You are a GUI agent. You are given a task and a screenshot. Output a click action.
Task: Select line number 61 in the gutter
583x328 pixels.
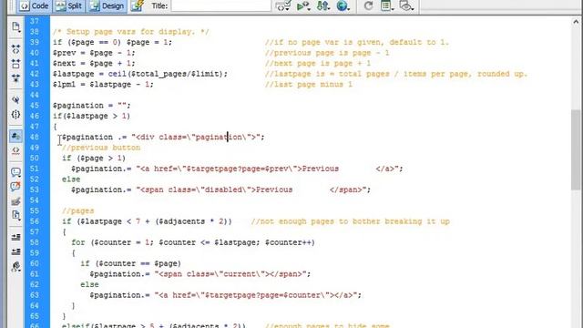[x=35, y=274]
